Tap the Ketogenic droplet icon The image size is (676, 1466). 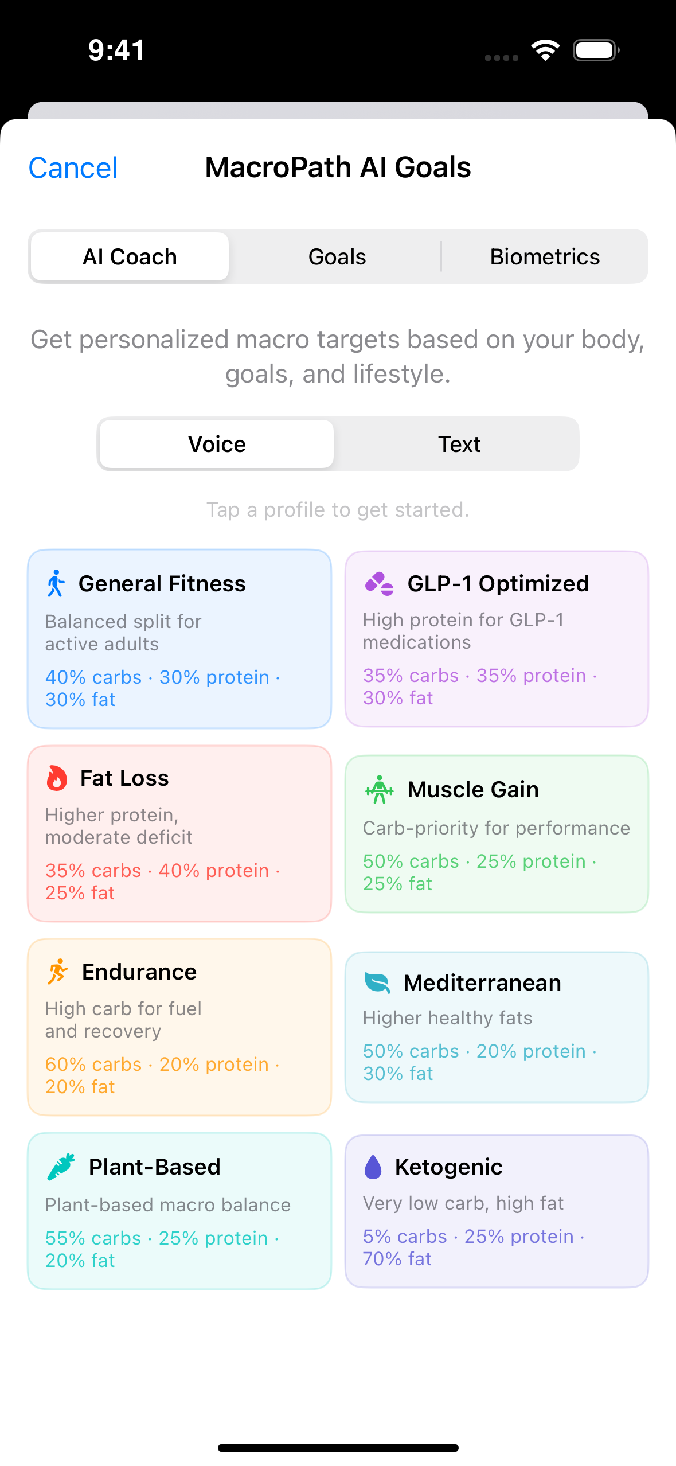tap(373, 1167)
